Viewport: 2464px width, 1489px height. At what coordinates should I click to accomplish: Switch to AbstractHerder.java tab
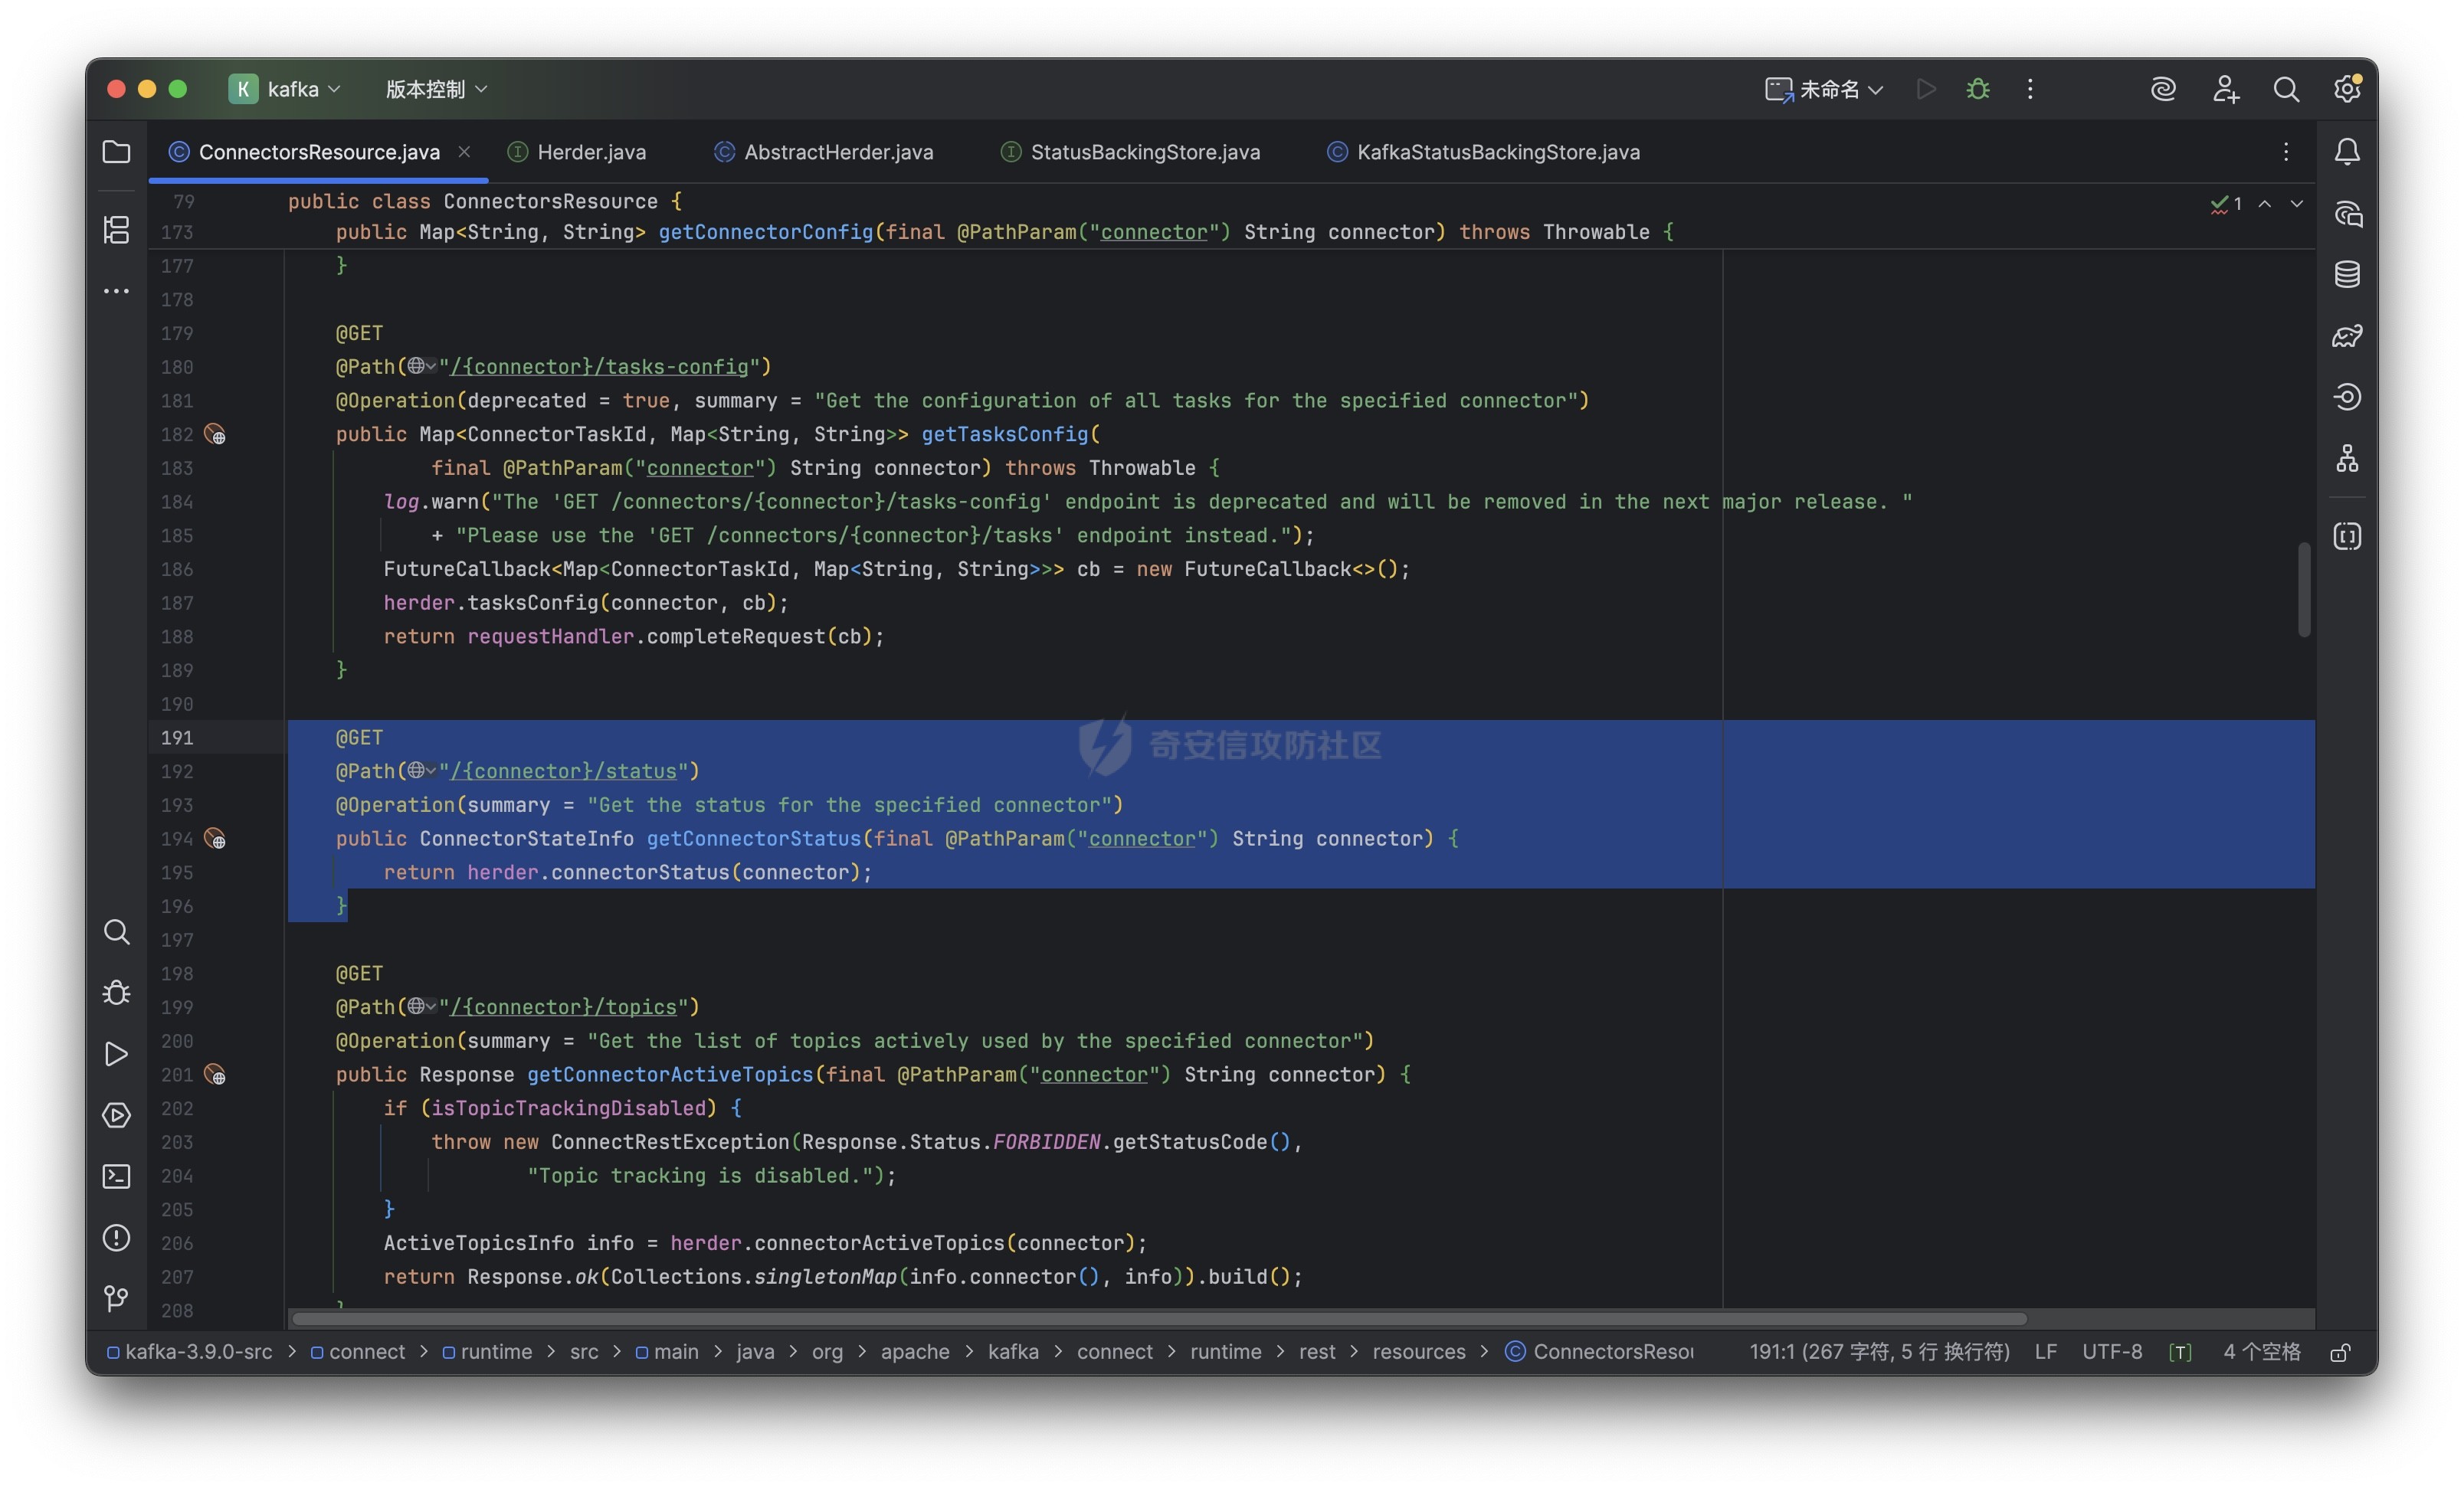click(824, 152)
